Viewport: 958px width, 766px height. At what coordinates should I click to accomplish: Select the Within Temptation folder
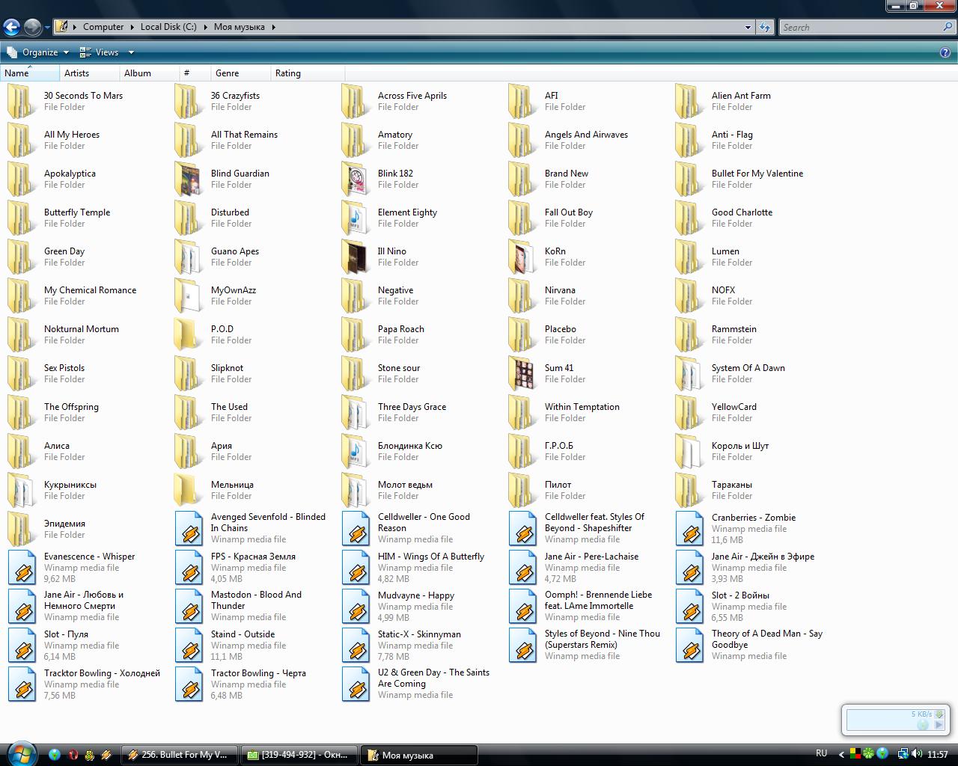coord(564,412)
